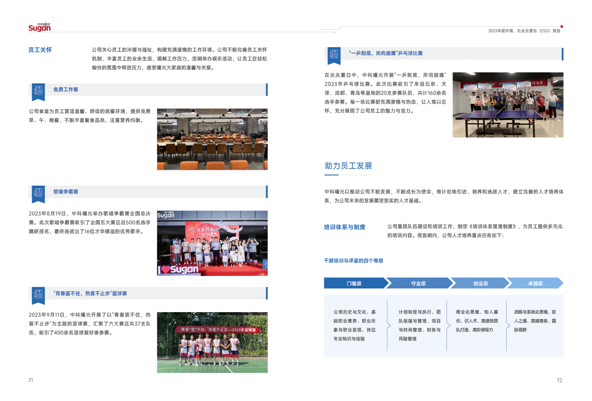Open the cafeteria dining hall photo

[212, 139]
